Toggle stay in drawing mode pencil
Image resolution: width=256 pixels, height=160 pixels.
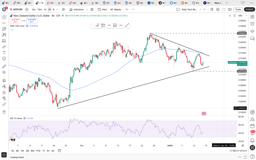pos(4,87)
